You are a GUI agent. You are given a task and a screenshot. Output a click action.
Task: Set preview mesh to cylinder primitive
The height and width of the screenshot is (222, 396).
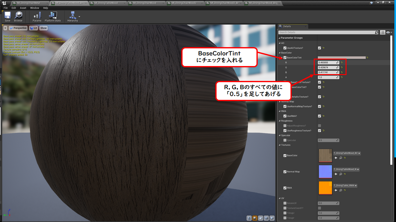(x=249, y=218)
